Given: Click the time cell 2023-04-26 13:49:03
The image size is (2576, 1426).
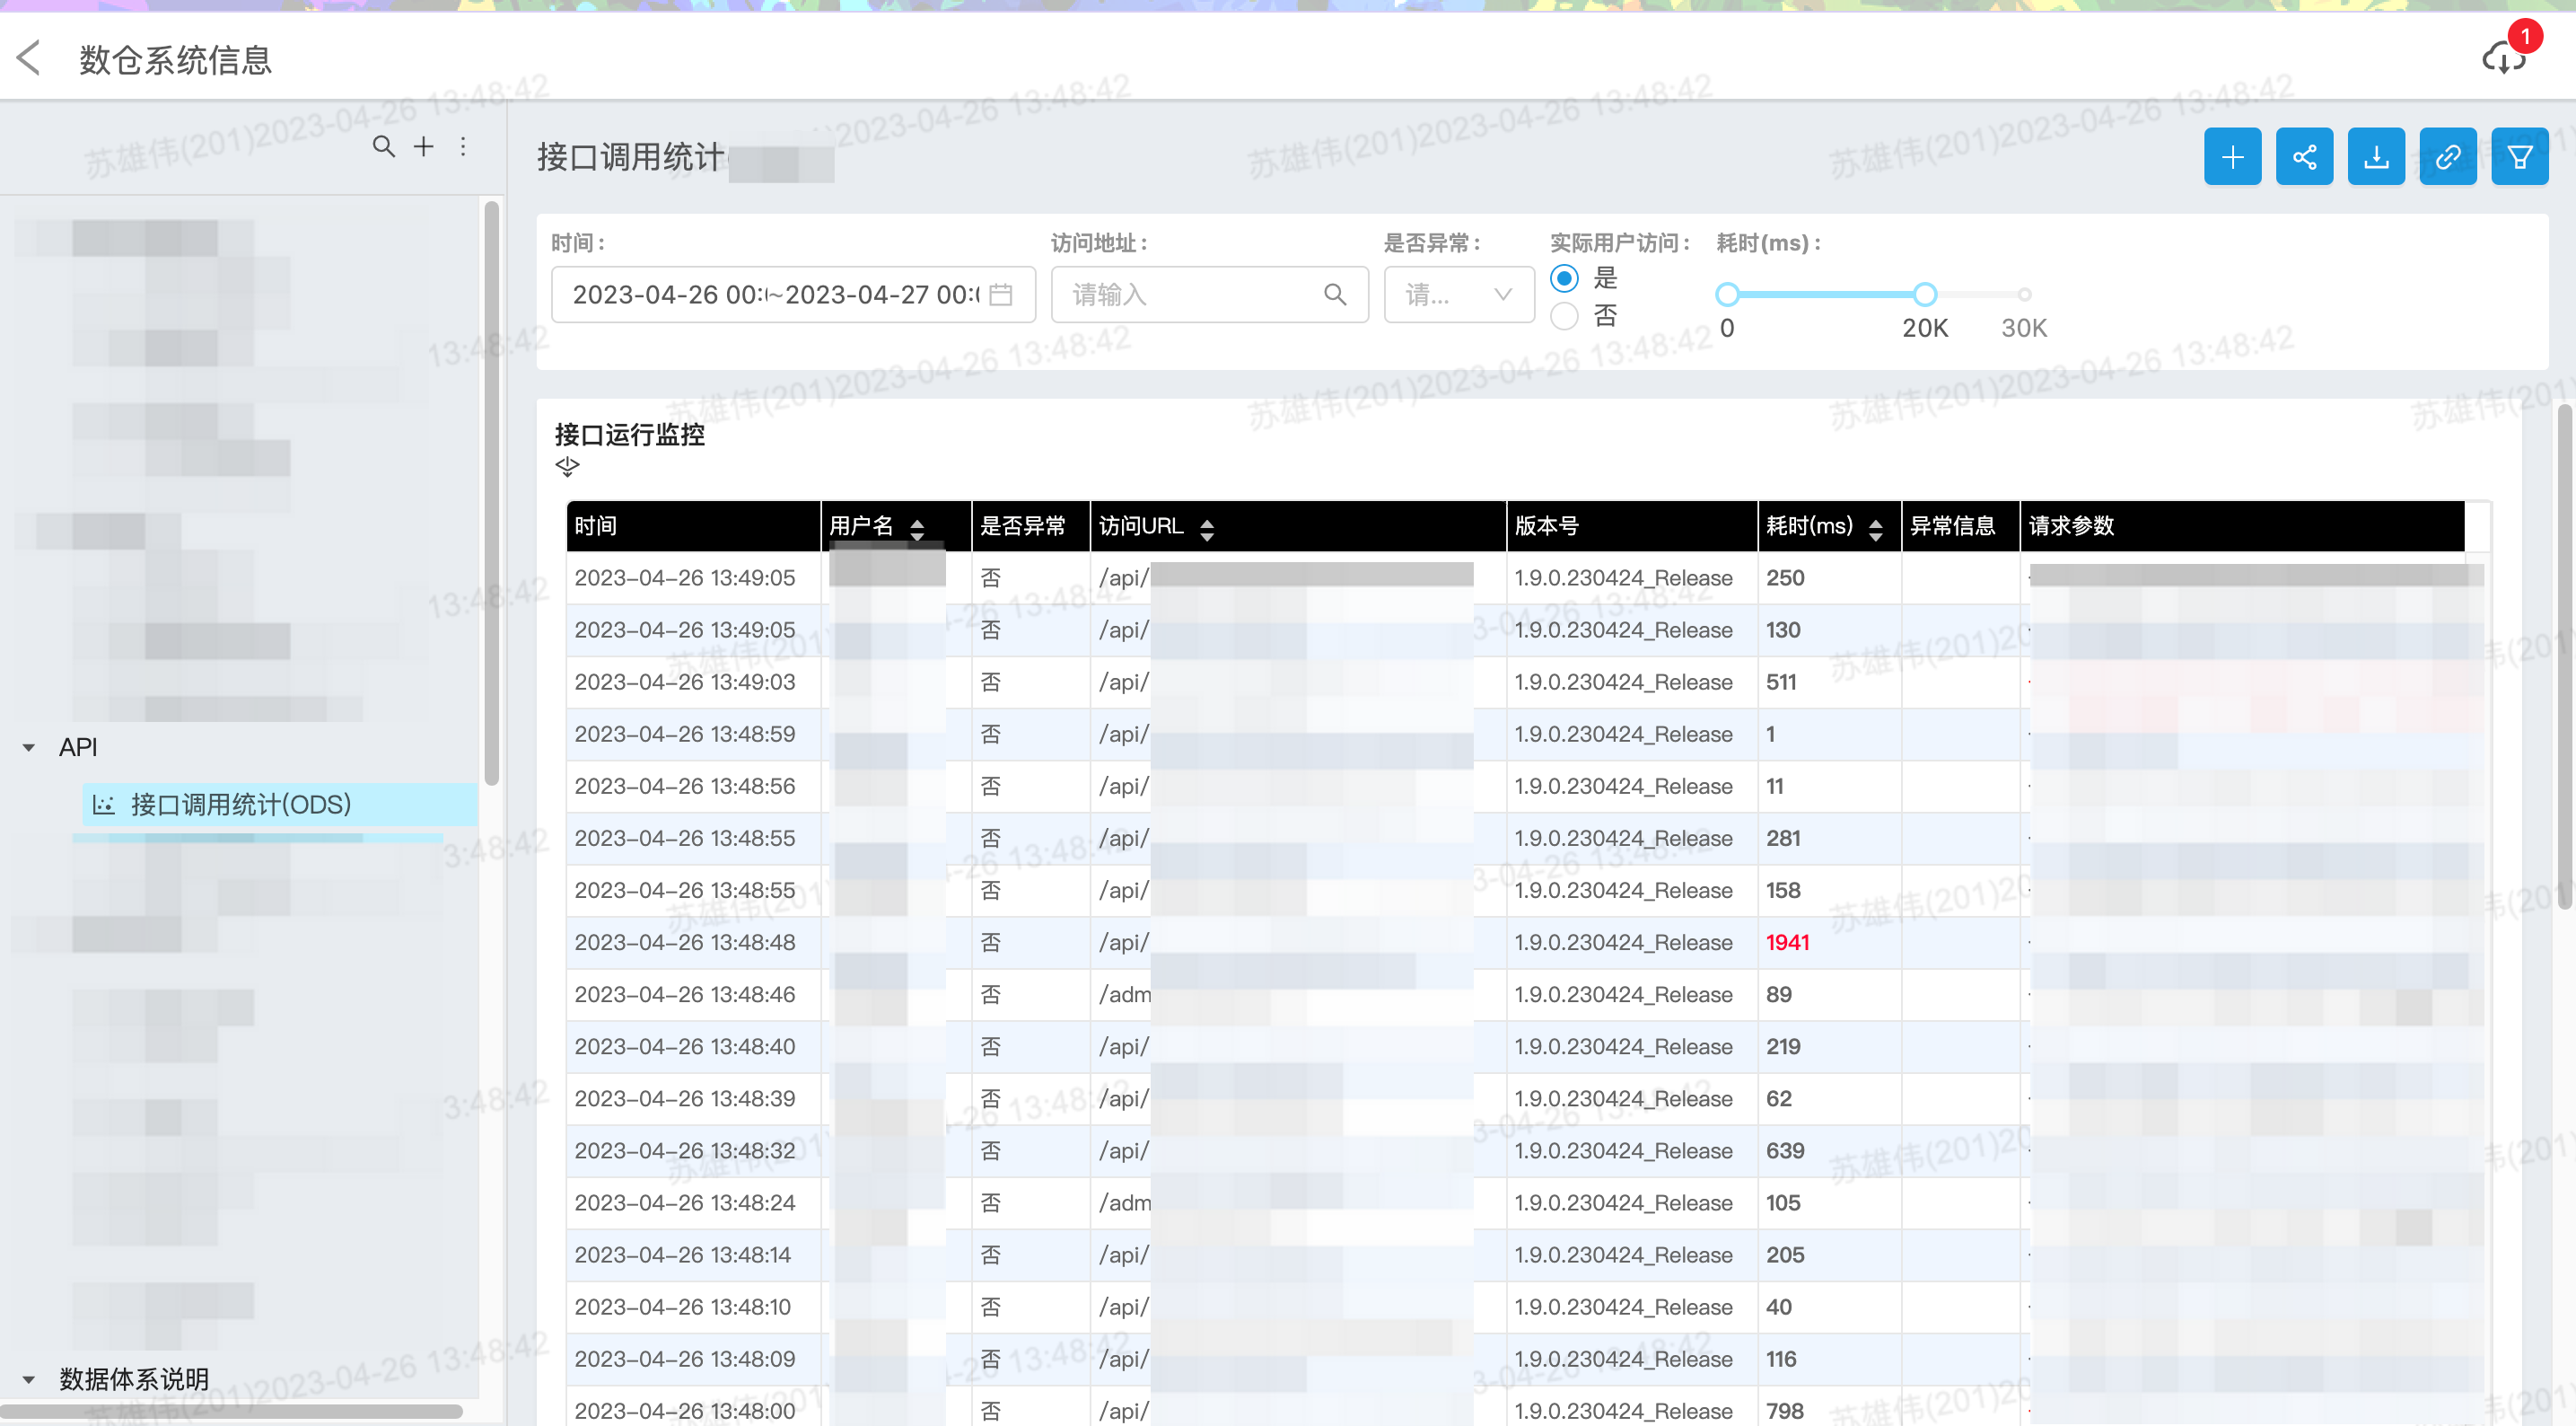Looking at the screenshot, I should point(685,682).
